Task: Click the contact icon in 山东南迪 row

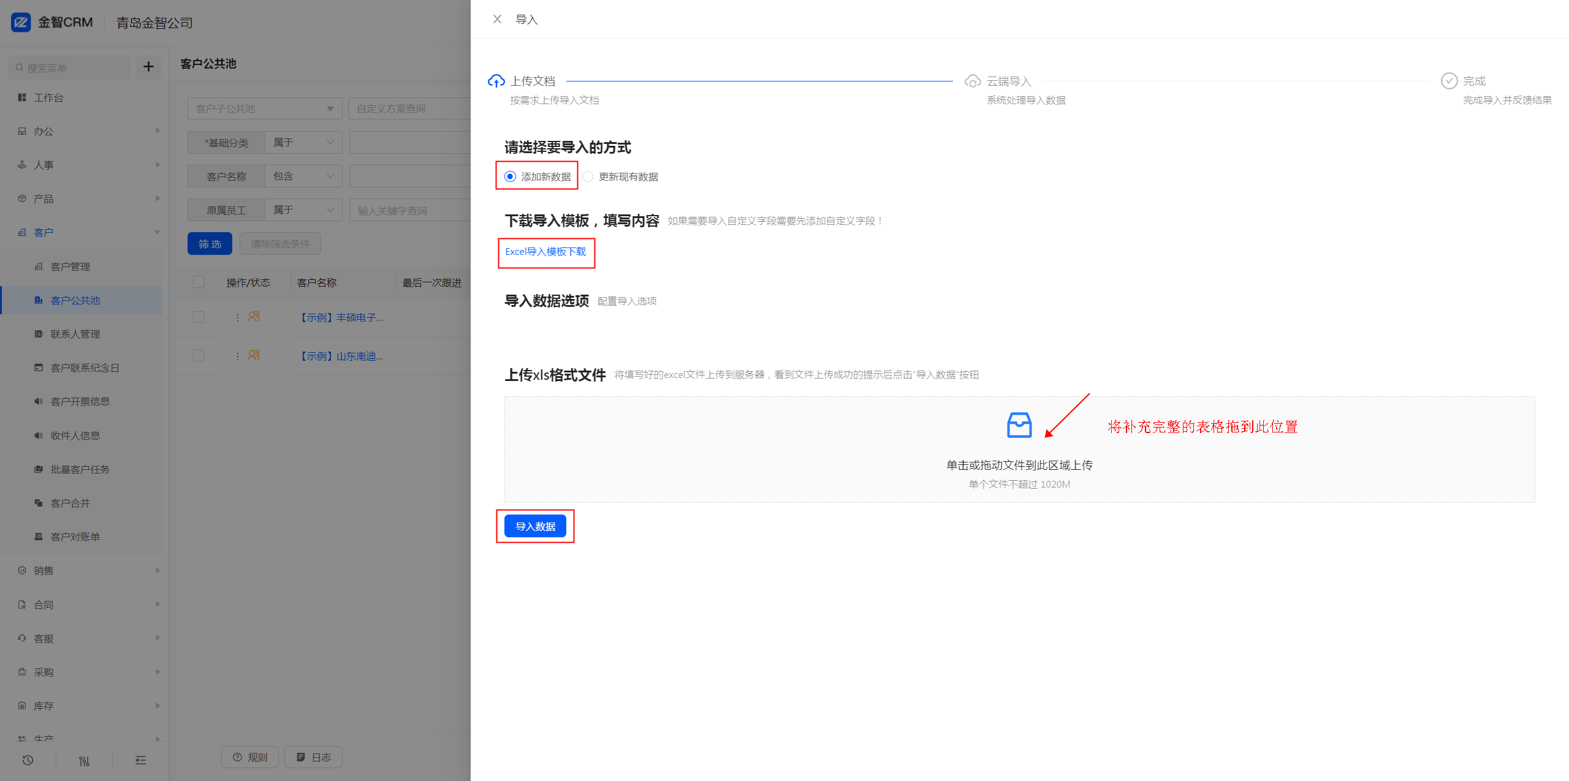Action: coord(253,355)
